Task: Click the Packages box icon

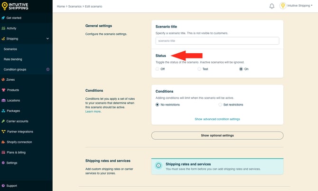Action: (3, 111)
